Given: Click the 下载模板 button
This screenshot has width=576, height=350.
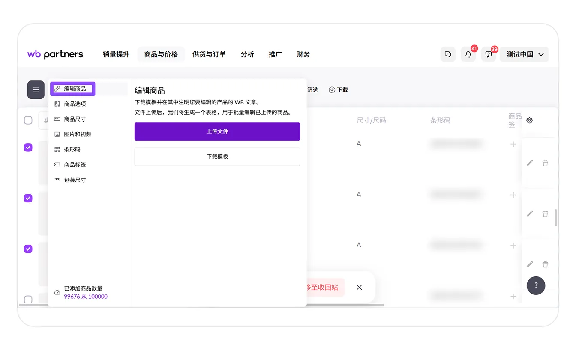Looking at the screenshot, I should [217, 157].
